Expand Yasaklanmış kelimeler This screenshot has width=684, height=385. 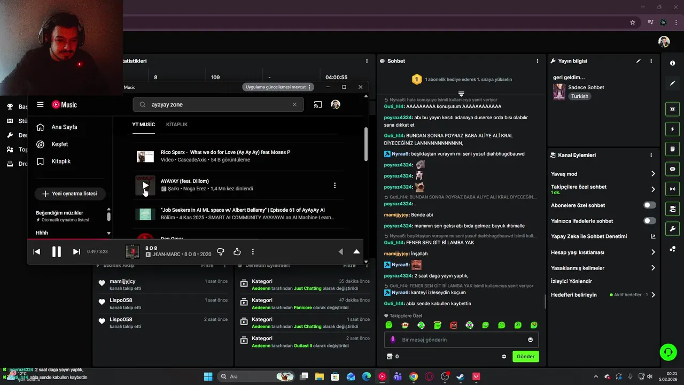(x=603, y=268)
